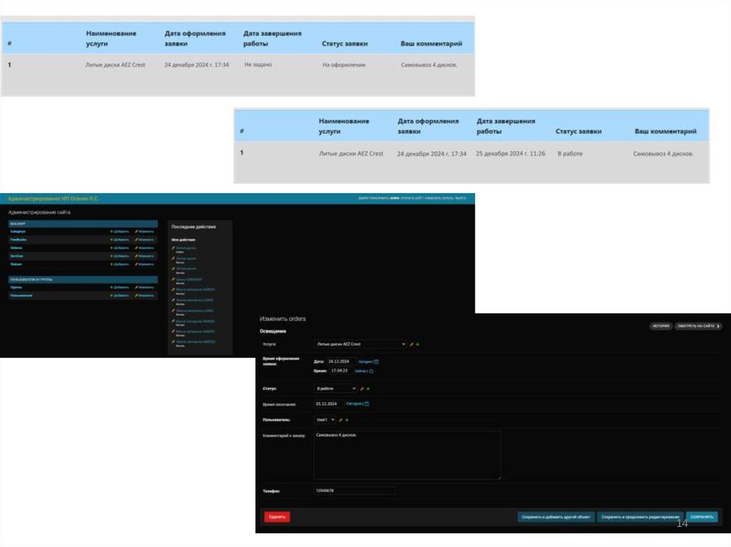Viewport: 731px width, 547px height.
Task: Click the Сегодня link beside date 24.12.2024
Action: pyautogui.click(x=366, y=362)
